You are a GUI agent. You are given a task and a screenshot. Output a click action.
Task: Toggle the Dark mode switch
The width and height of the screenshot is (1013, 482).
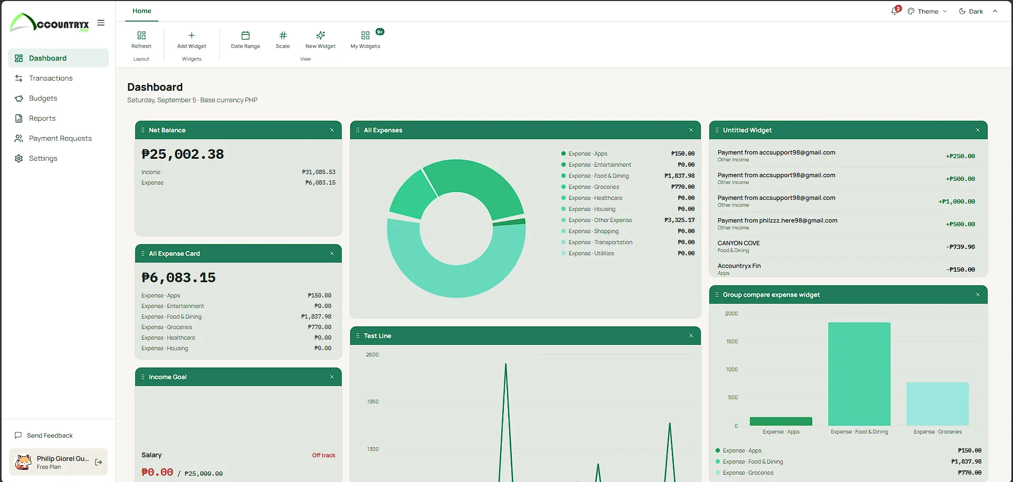click(x=971, y=11)
